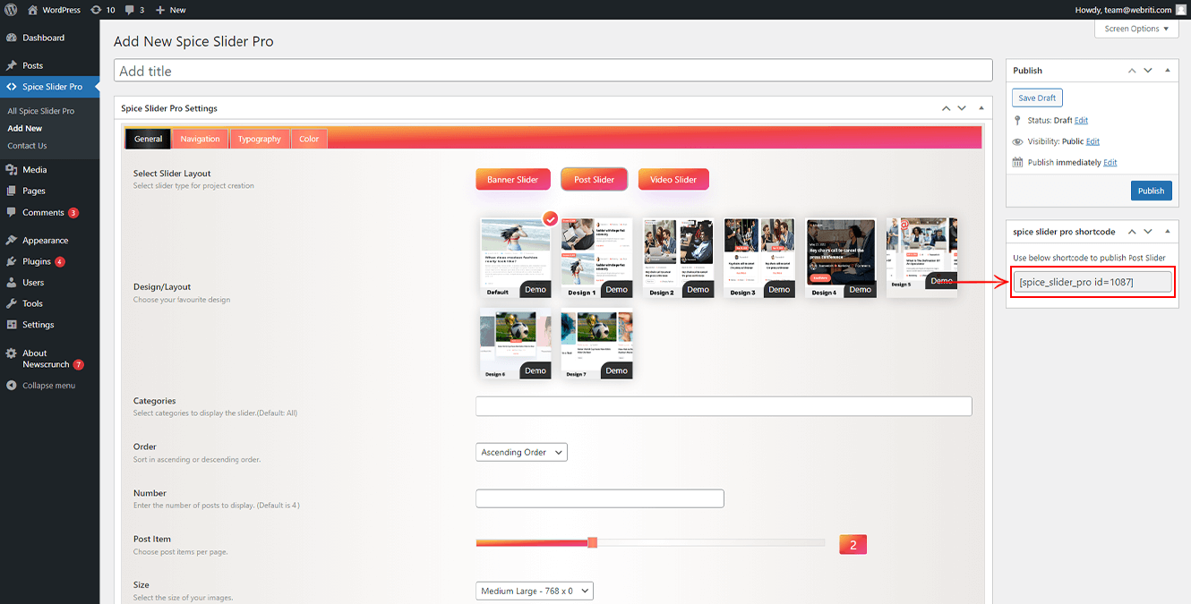Select the spice_slider_pro shortcode field
The height and width of the screenshot is (604, 1191).
[x=1092, y=282]
